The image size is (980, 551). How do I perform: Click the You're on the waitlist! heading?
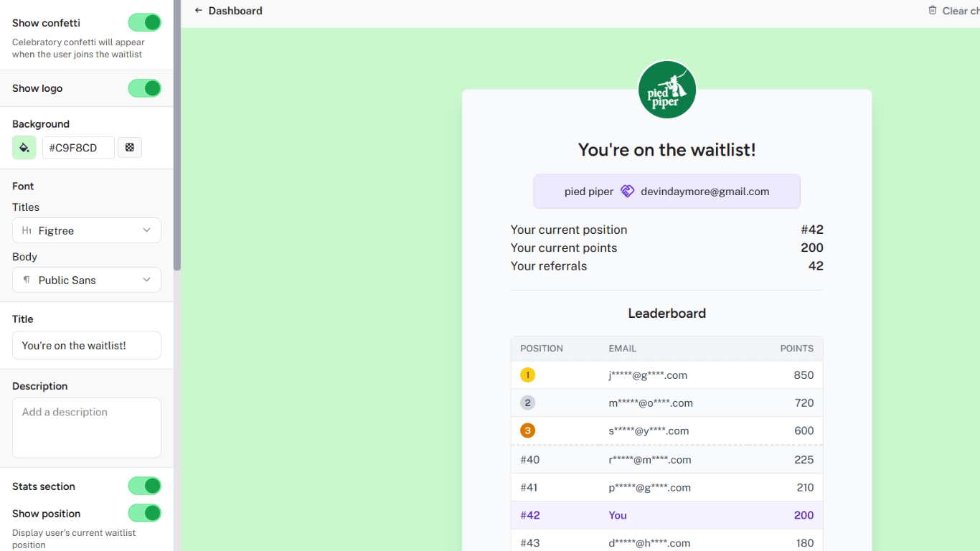667,150
